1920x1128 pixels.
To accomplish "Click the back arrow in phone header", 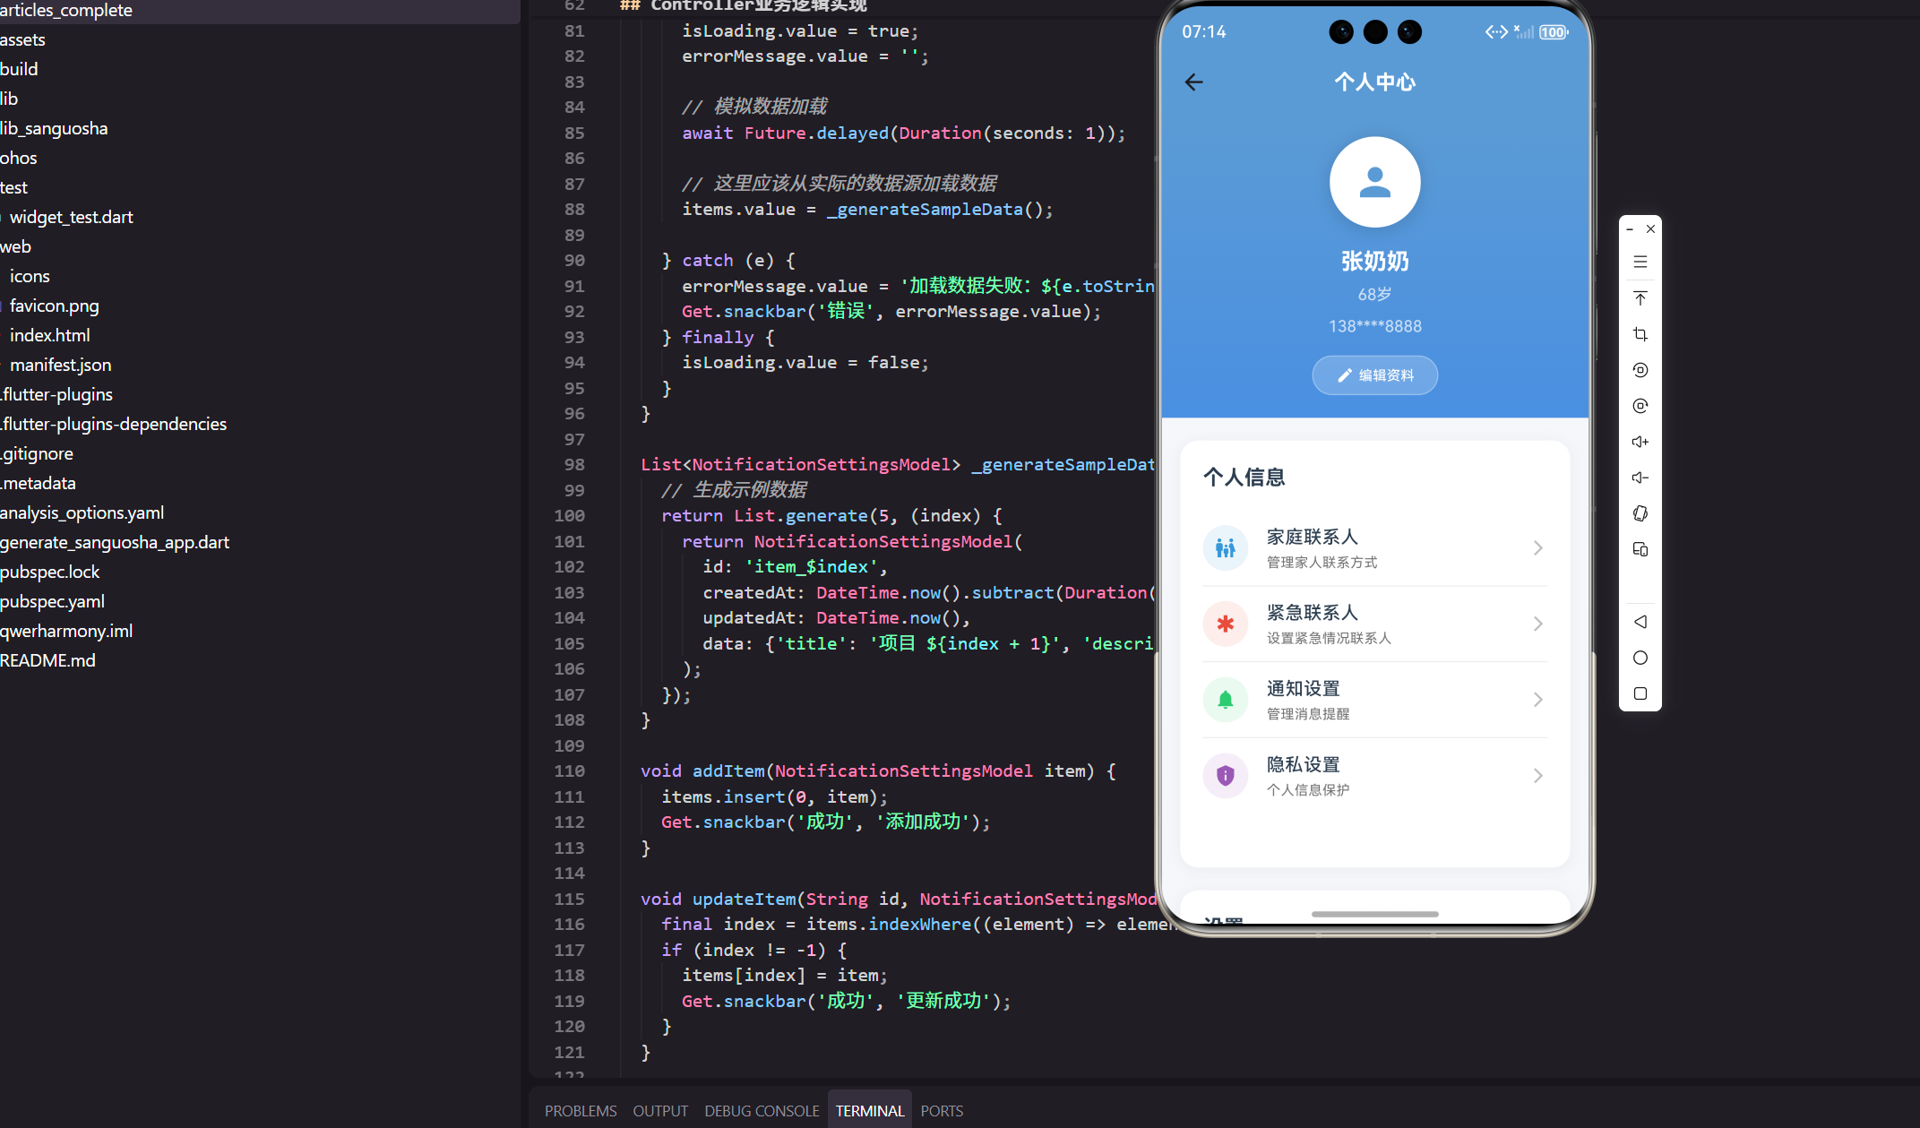I will tap(1193, 82).
